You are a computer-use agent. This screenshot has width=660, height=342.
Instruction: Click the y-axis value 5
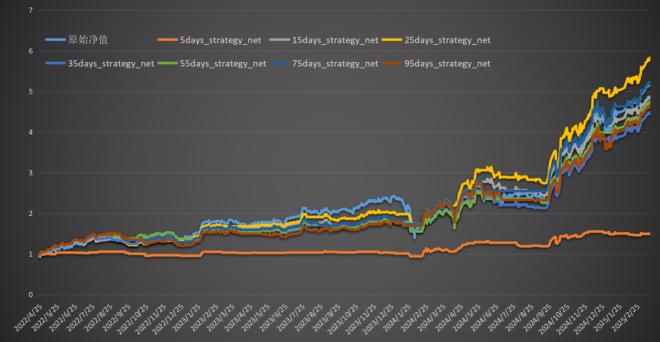30,92
